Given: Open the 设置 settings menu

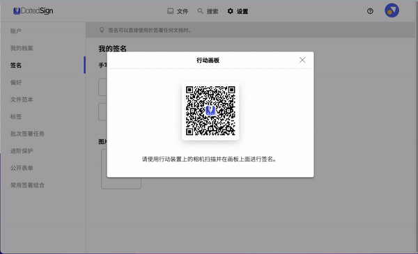Looking at the screenshot, I should tap(238, 11).
